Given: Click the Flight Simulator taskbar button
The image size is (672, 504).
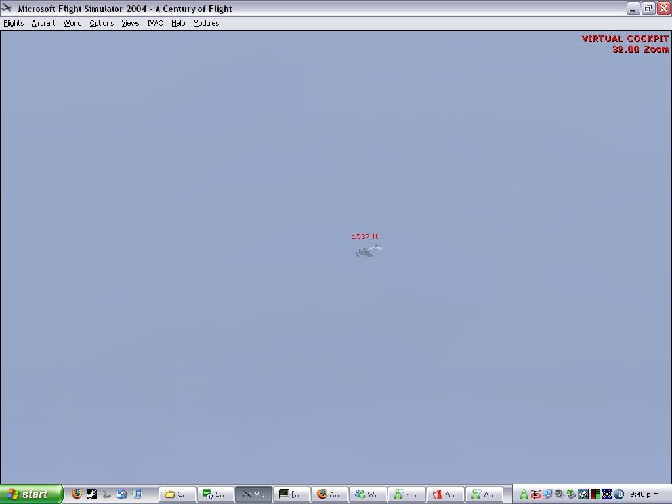Looking at the screenshot, I should tap(253, 494).
